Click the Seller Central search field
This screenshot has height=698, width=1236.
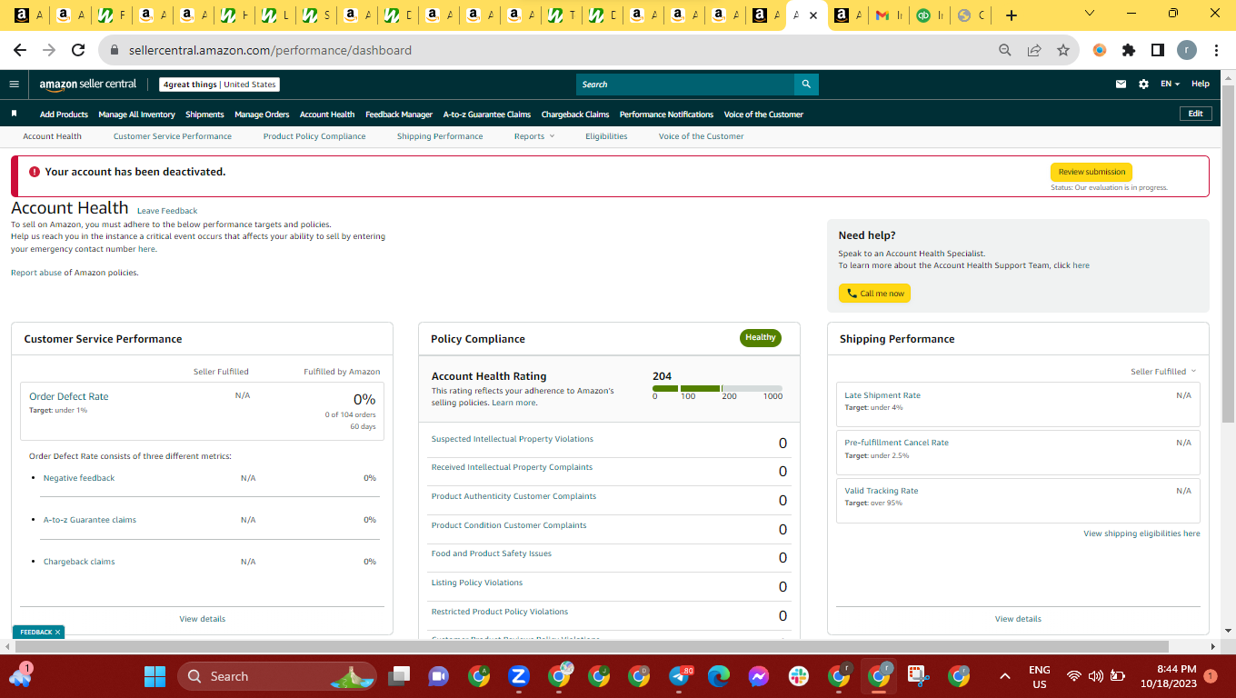click(685, 85)
